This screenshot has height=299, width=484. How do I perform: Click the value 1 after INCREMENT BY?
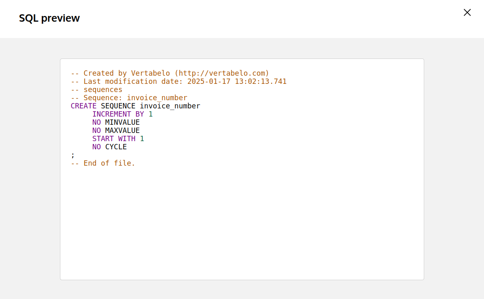(x=151, y=114)
